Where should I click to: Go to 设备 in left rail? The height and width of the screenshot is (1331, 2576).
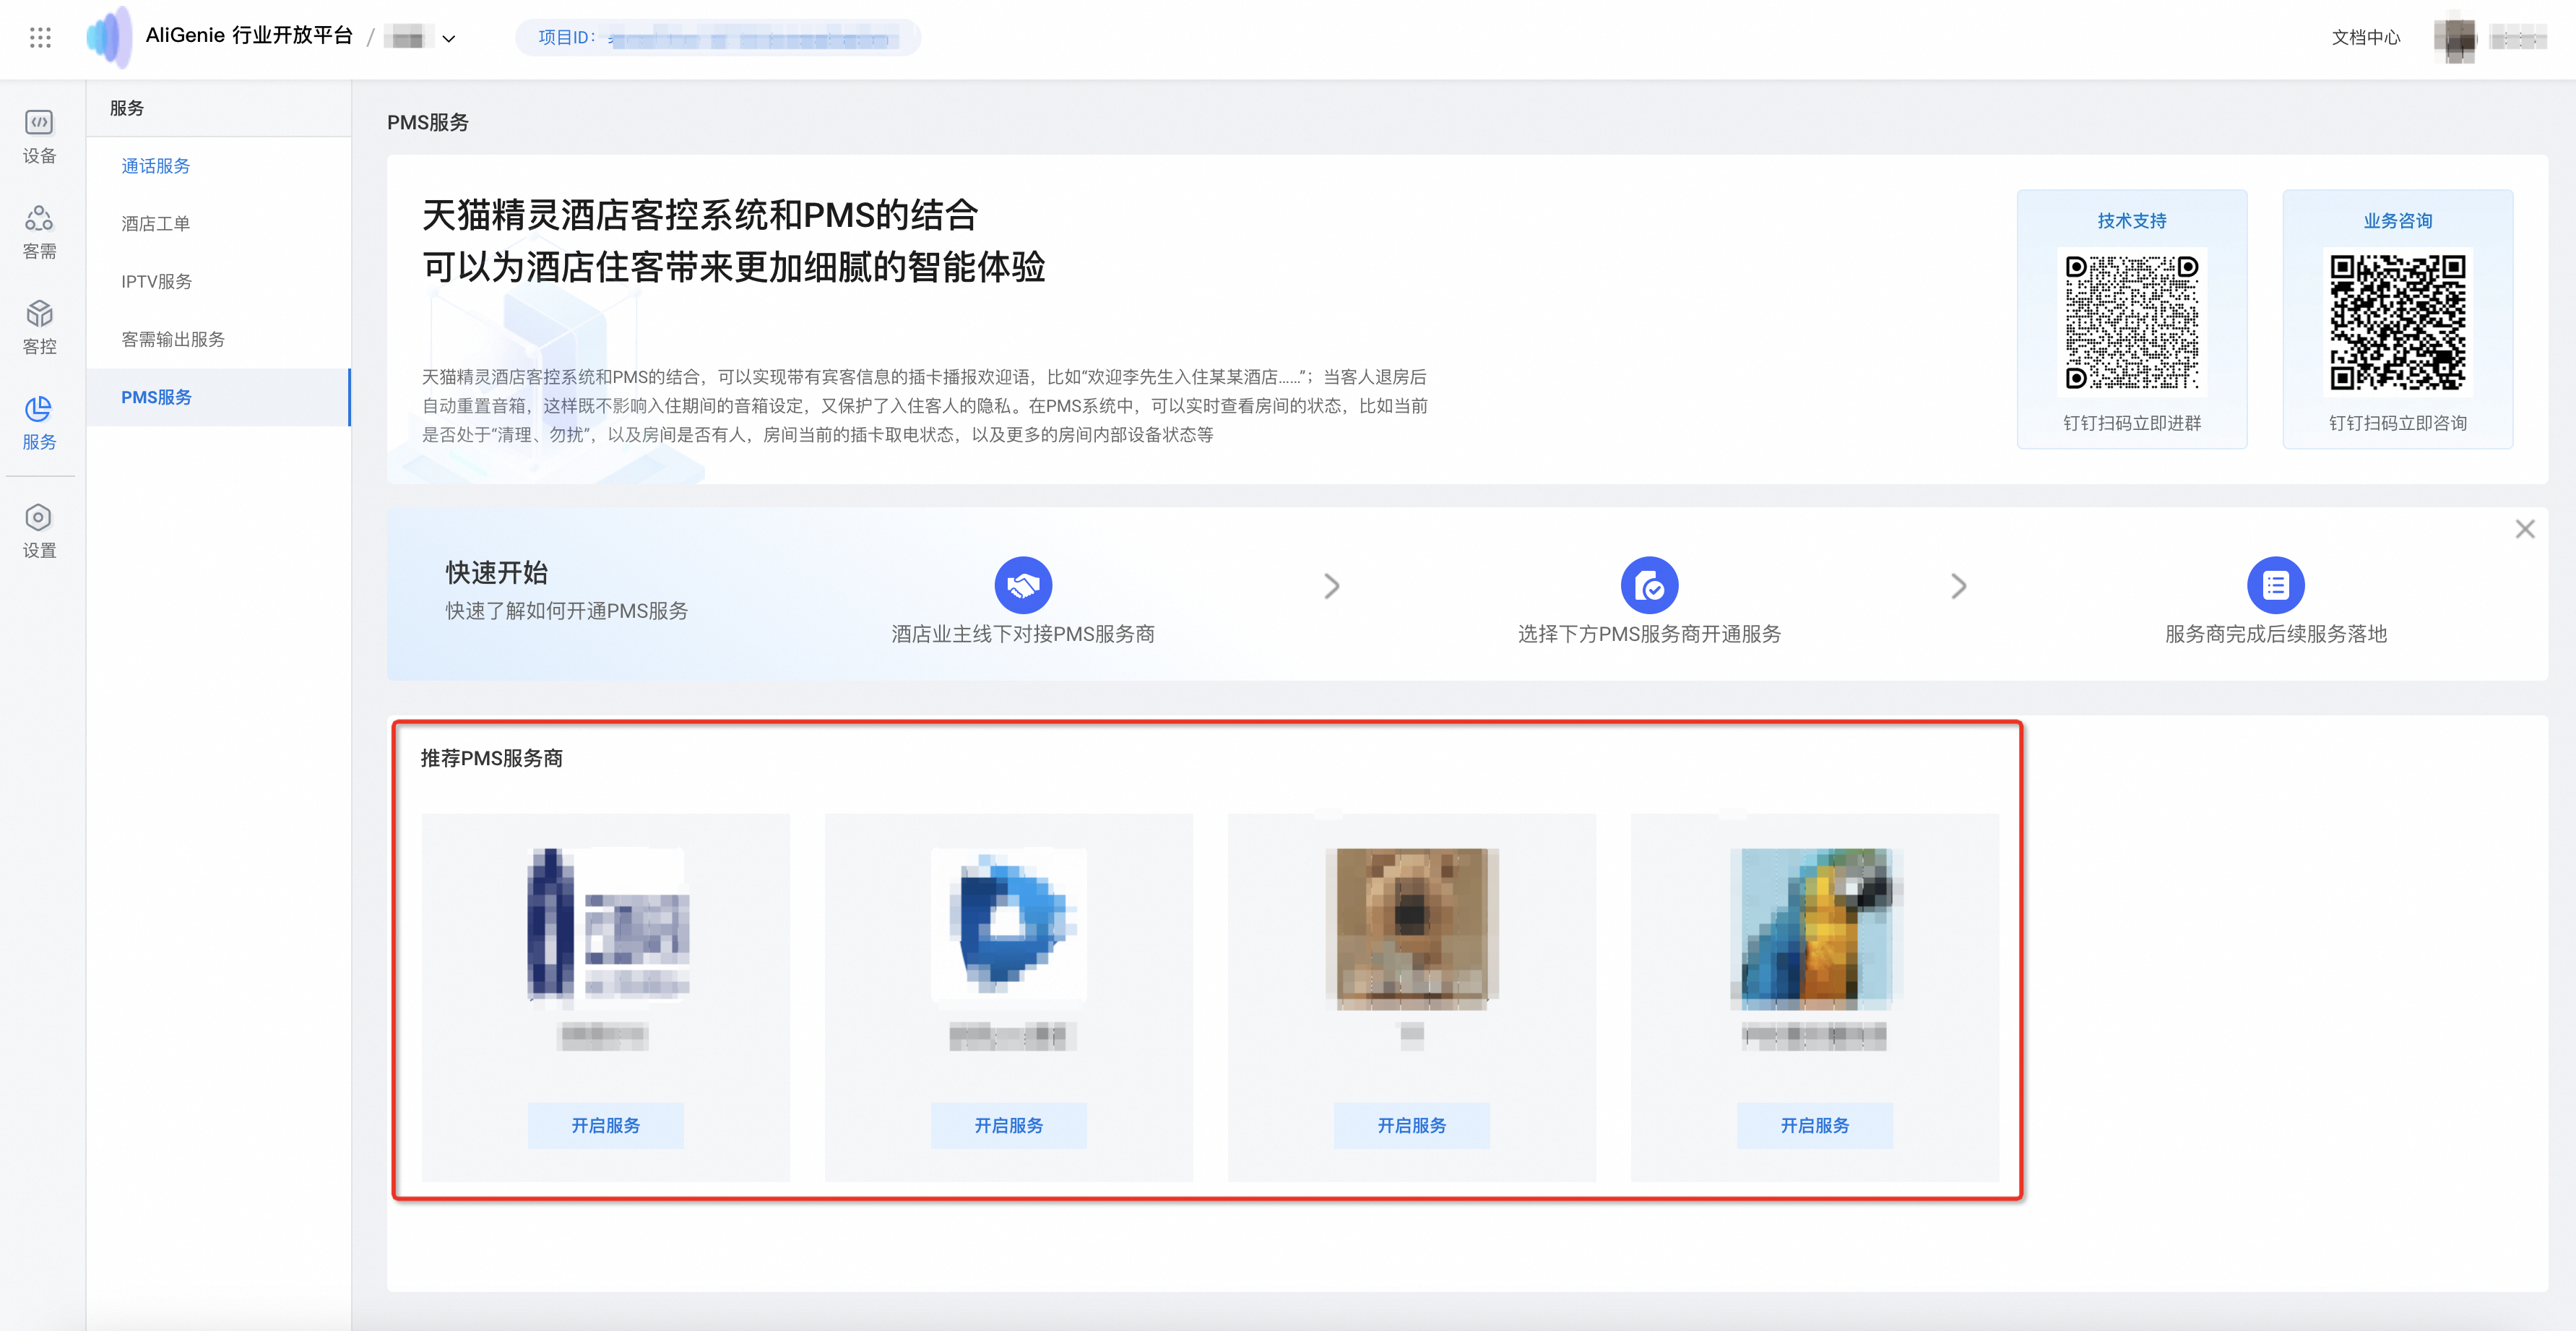click(x=39, y=137)
